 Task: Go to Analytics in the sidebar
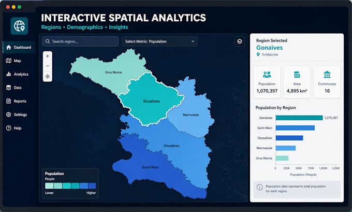(19, 74)
